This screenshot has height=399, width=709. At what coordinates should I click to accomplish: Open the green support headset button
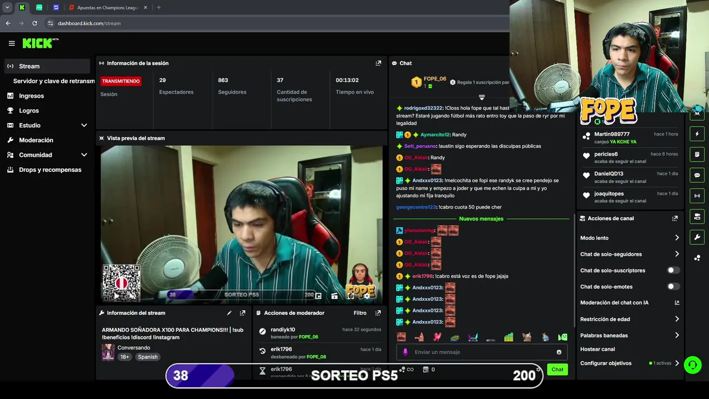click(692, 365)
